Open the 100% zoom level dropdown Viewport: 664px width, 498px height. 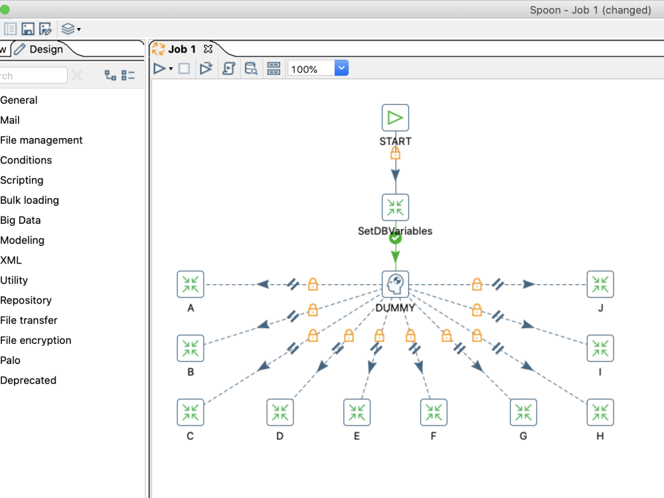pyautogui.click(x=341, y=68)
